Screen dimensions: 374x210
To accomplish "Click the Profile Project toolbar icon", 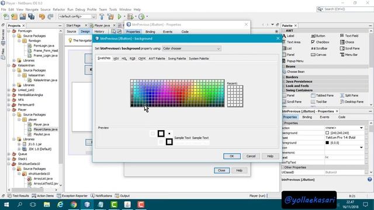I will point(141,16).
